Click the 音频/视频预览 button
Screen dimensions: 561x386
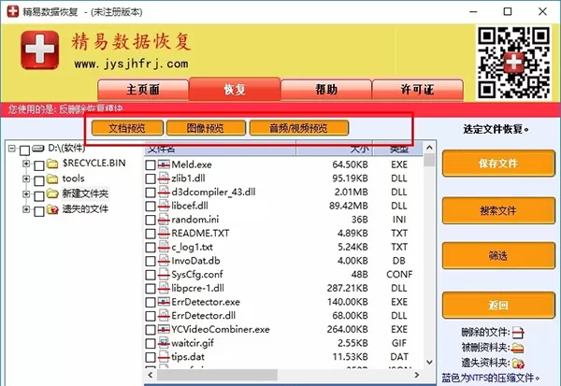tap(298, 128)
